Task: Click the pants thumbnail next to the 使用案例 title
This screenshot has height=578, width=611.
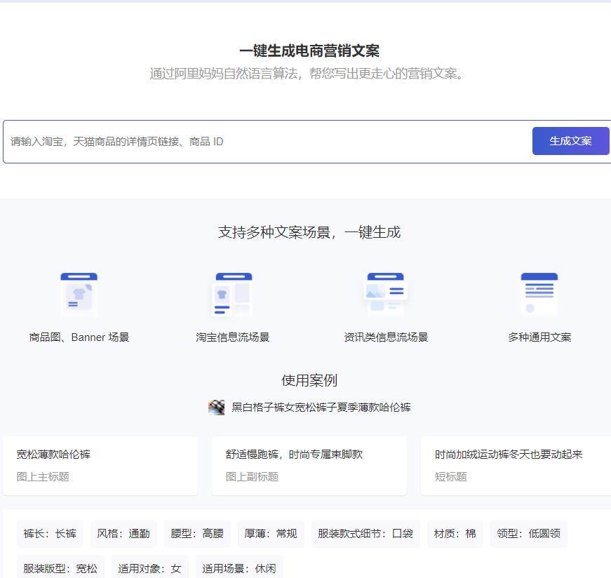Action: (216, 406)
